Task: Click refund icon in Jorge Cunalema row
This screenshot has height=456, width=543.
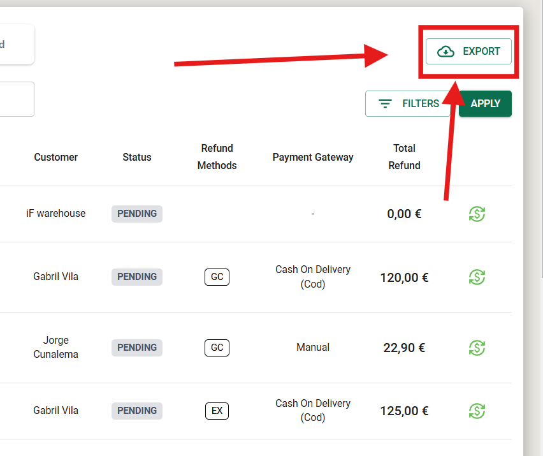Action: (477, 348)
